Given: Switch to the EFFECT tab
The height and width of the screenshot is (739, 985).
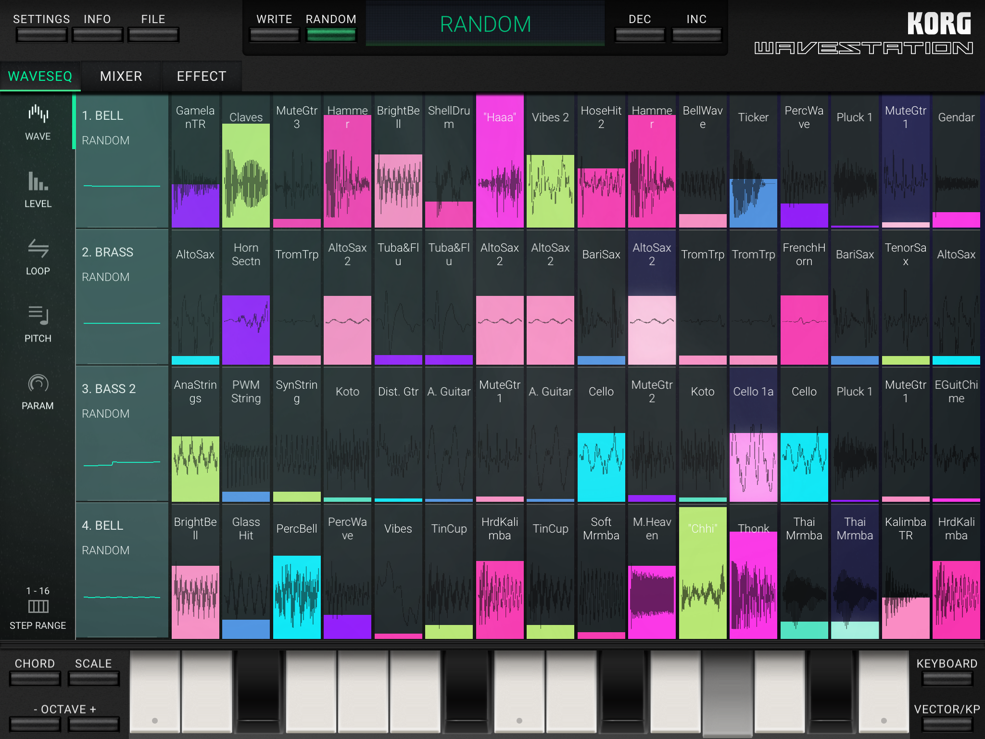Looking at the screenshot, I should click(202, 76).
